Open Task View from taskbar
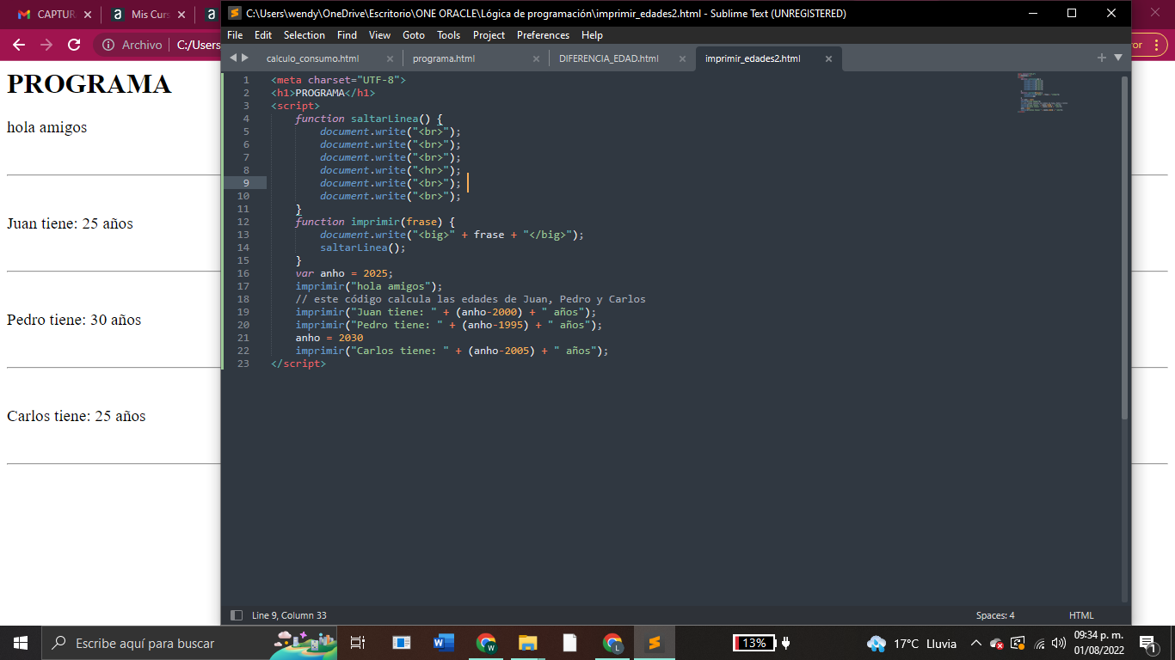The image size is (1175, 660). tap(359, 643)
